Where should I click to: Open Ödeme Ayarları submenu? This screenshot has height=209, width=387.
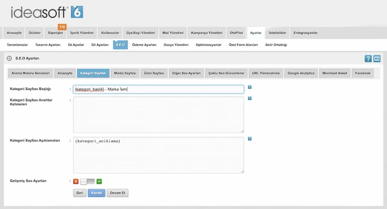tap(144, 45)
